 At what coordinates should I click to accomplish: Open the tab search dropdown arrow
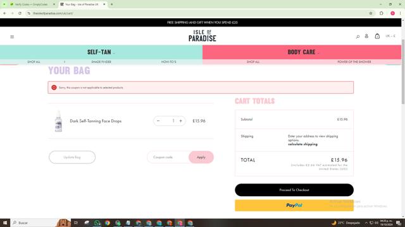pos(4,4)
